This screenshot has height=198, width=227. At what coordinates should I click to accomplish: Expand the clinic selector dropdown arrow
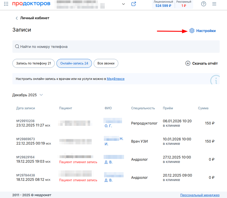pos(123,4)
